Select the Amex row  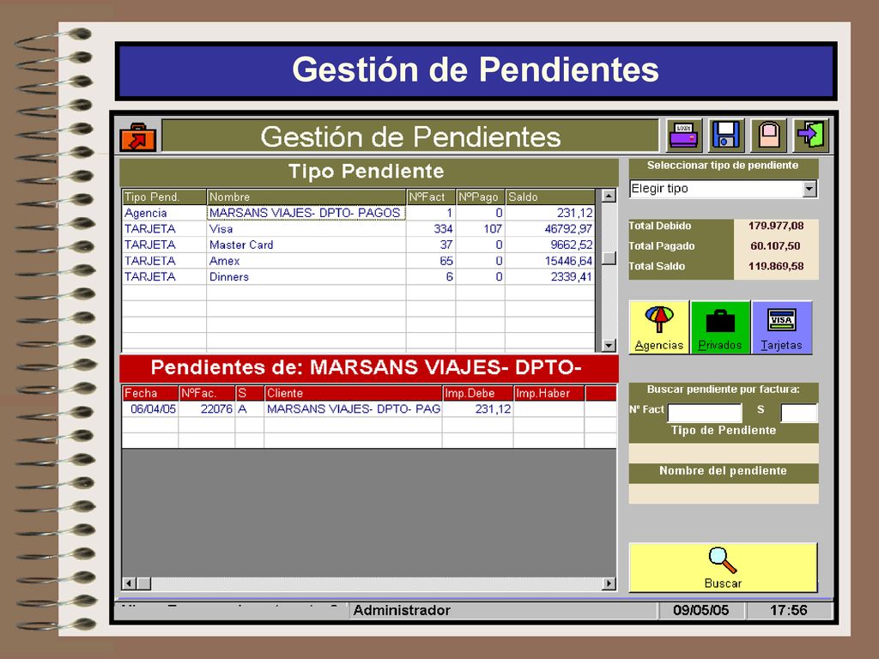pos(358,261)
